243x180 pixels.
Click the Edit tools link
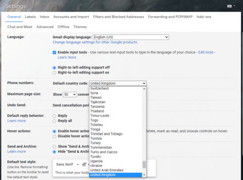[x=206, y=52]
